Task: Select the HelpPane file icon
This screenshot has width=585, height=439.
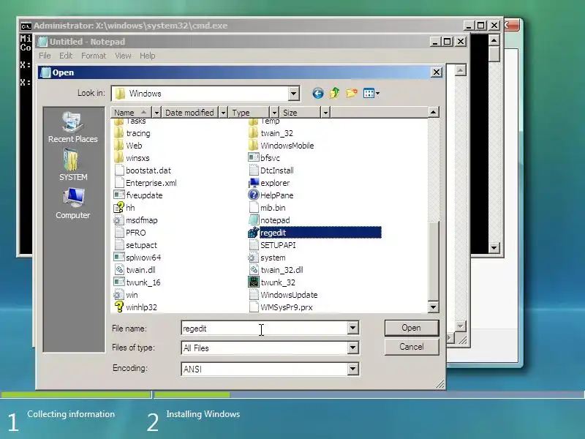Action: click(254, 195)
